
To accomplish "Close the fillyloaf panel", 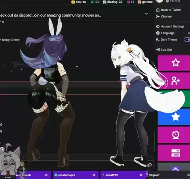I will (x=188, y=175).
